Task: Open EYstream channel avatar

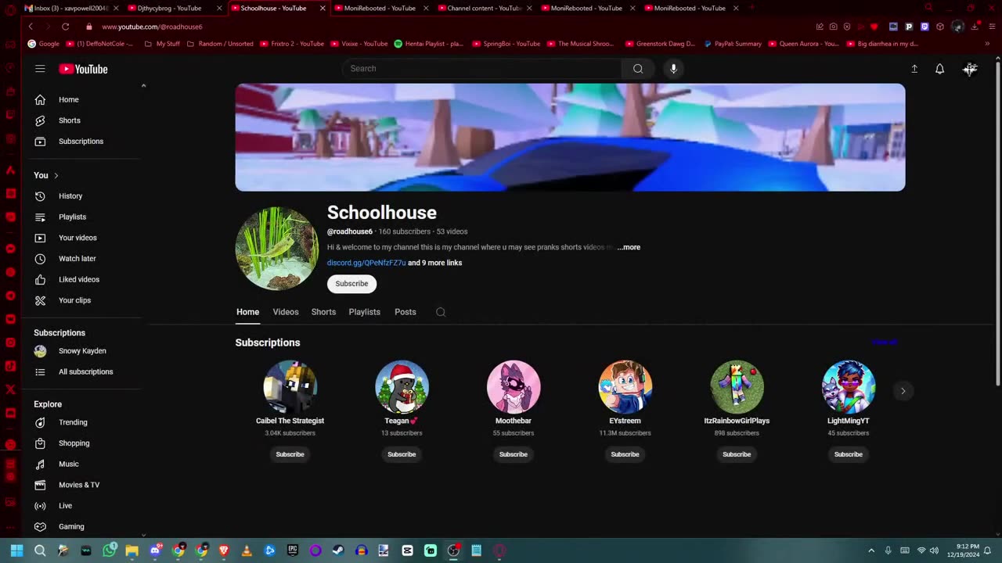Action: coord(625,387)
